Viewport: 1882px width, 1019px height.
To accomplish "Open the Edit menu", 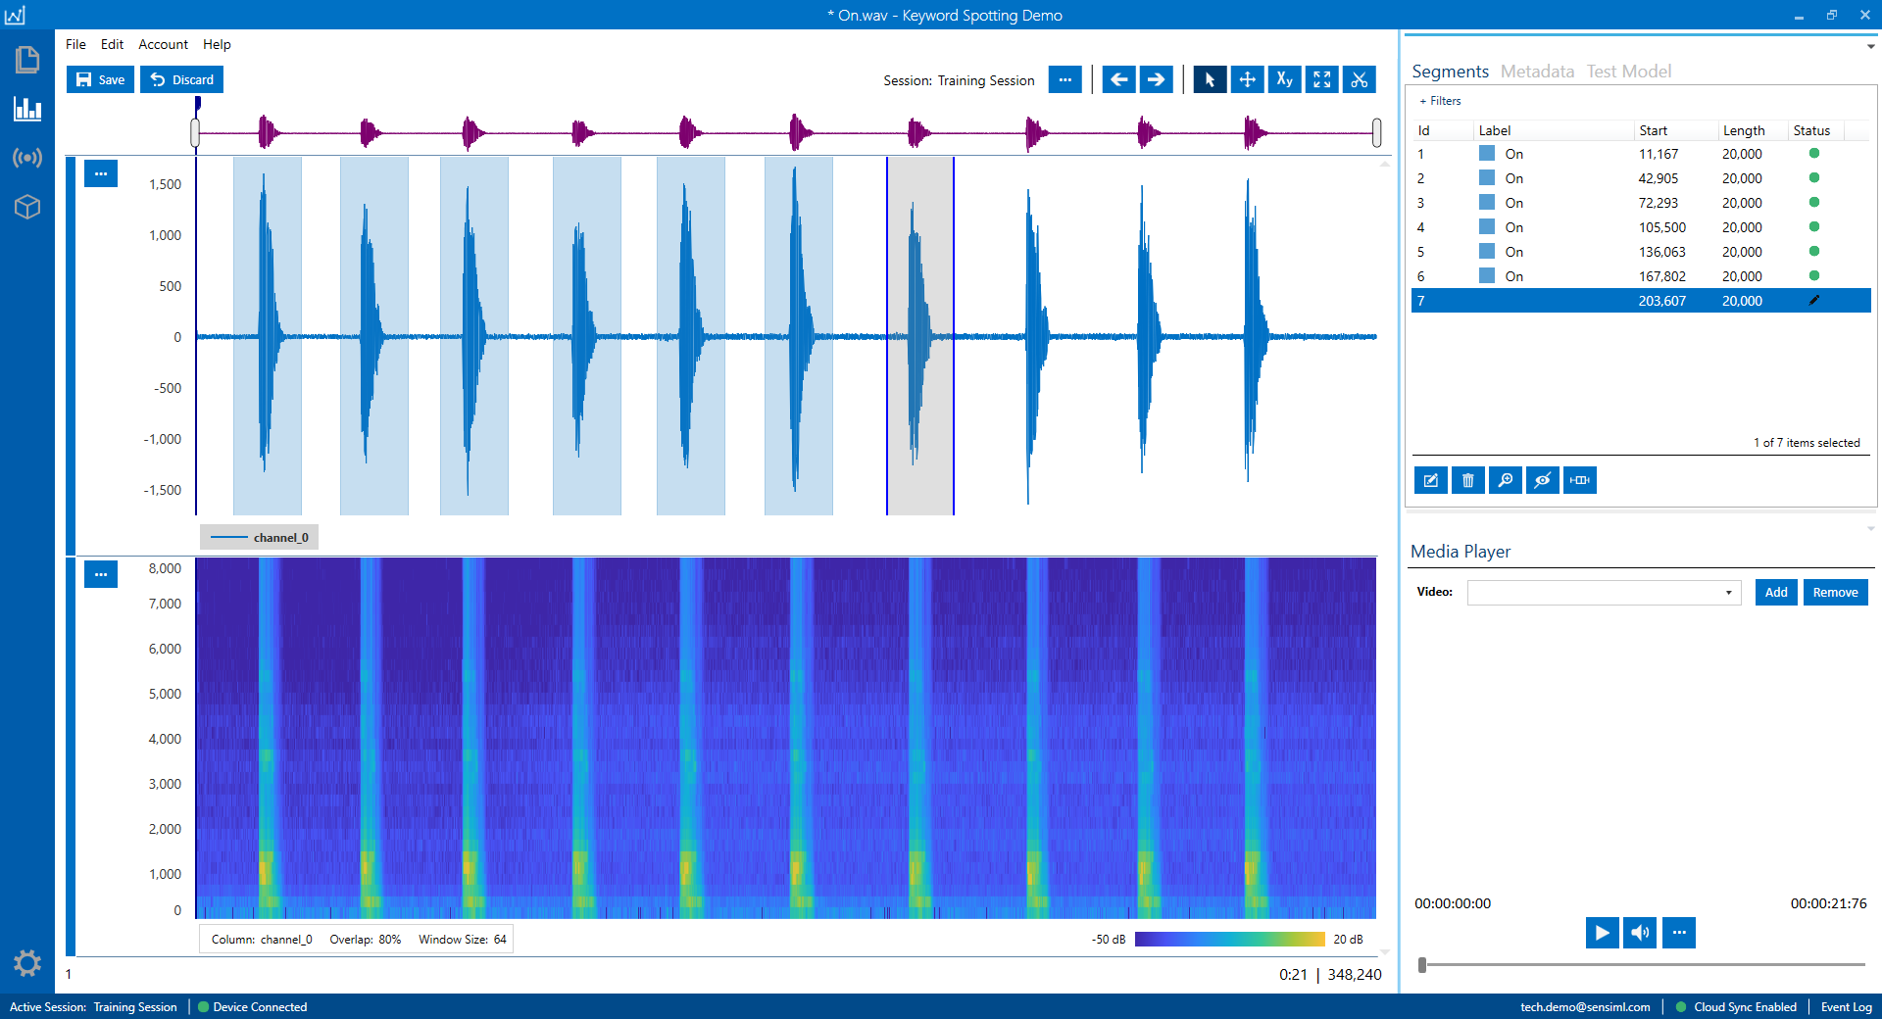I will pos(112,44).
